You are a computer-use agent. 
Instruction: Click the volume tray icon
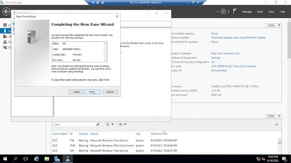[x=263, y=159]
